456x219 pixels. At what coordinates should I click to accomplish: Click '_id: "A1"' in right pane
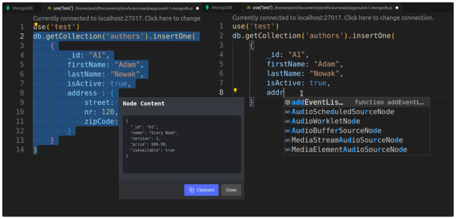tap(288, 55)
